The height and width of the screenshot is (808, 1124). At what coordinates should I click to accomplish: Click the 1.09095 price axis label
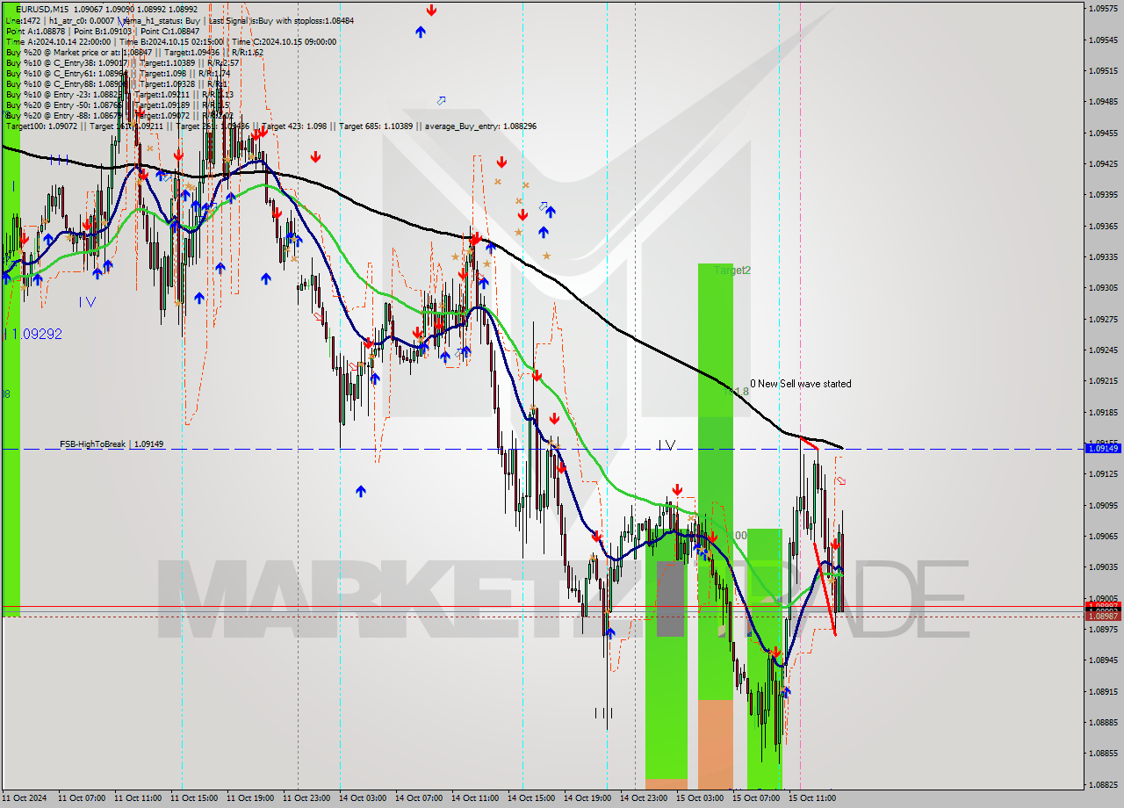click(1104, 506)
